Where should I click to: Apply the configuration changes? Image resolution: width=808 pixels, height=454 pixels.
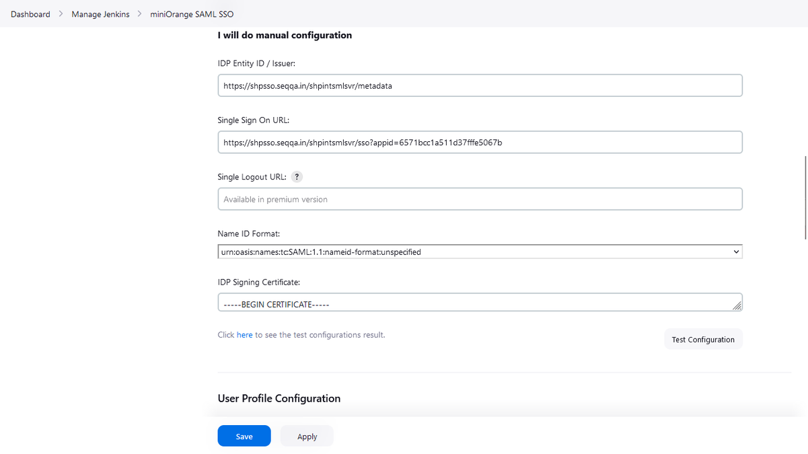click(307, 437)
